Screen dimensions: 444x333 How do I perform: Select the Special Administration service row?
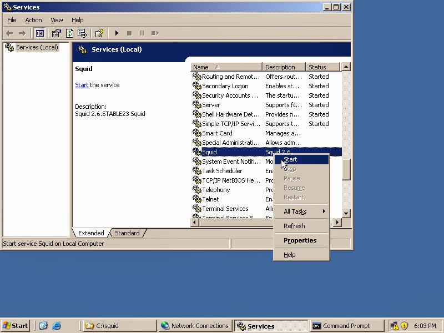266,143
